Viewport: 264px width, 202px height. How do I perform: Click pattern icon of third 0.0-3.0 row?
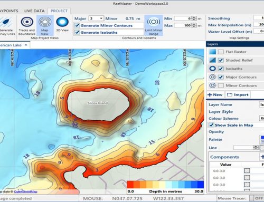coord(247,185)
